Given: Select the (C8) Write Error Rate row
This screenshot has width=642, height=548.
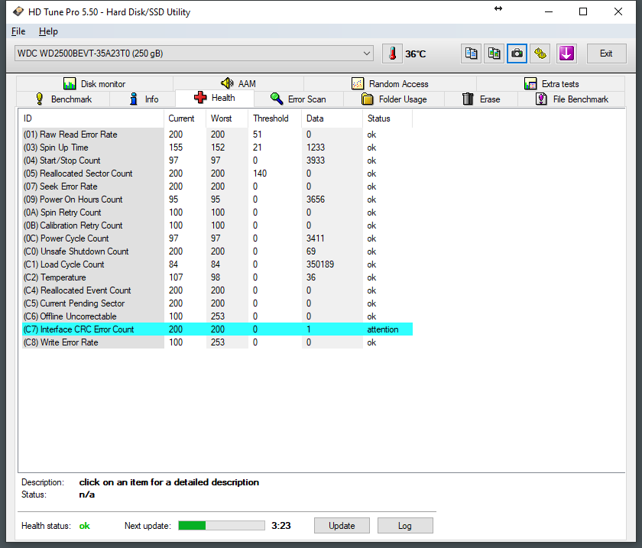Looking at the screenshot, I should [x=217, y=342].
